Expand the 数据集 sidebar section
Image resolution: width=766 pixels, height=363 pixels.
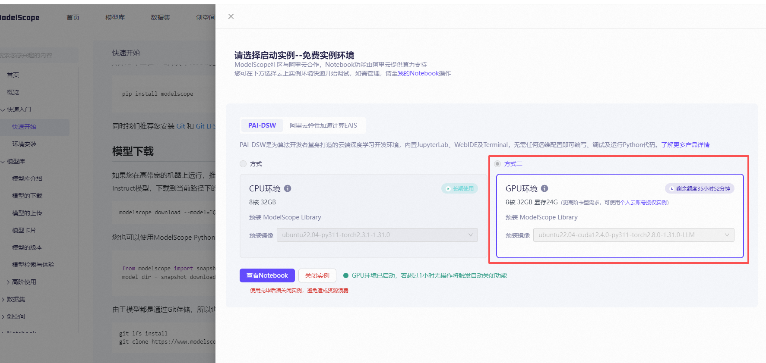(3, 300)
